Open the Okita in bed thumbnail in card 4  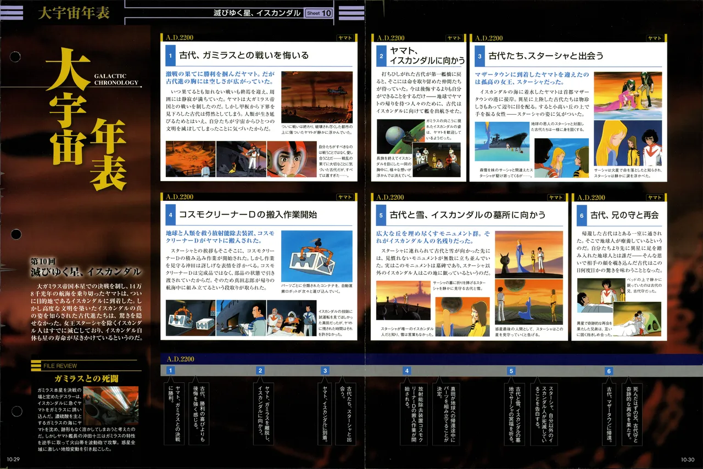tap(292, 318)
